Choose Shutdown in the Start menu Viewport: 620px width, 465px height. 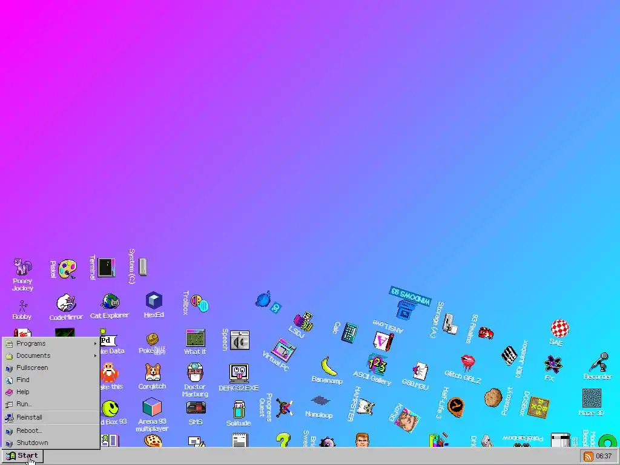tap(51, 443)
